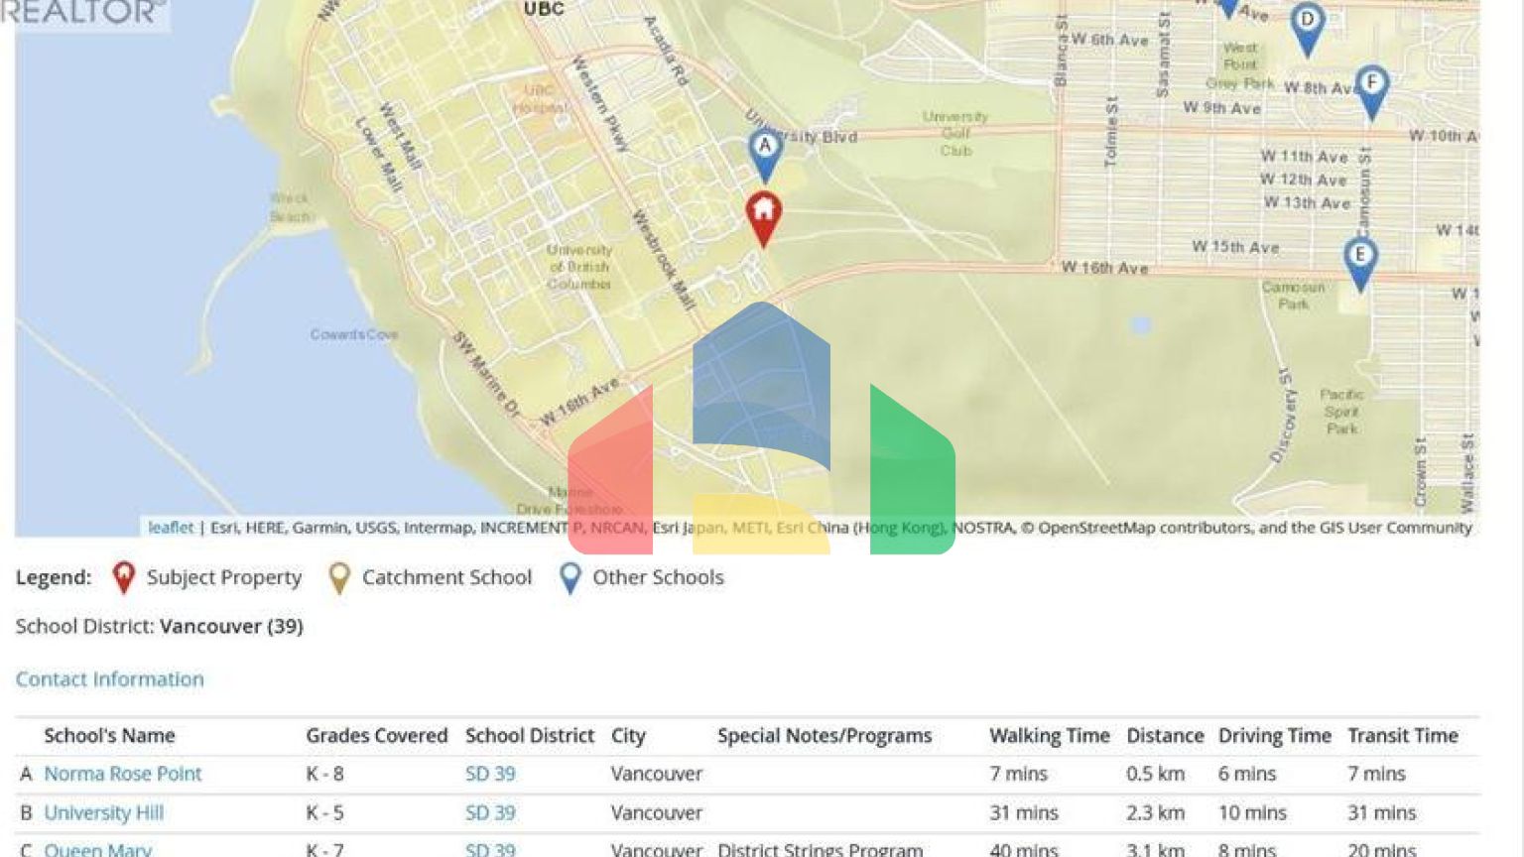This screenshot has height=857, width=1524.
Task: Click the Distance column header
Action: [1164, 736]
